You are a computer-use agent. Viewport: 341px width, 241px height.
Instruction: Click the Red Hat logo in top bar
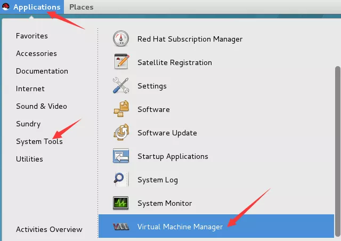coord(6,7)
